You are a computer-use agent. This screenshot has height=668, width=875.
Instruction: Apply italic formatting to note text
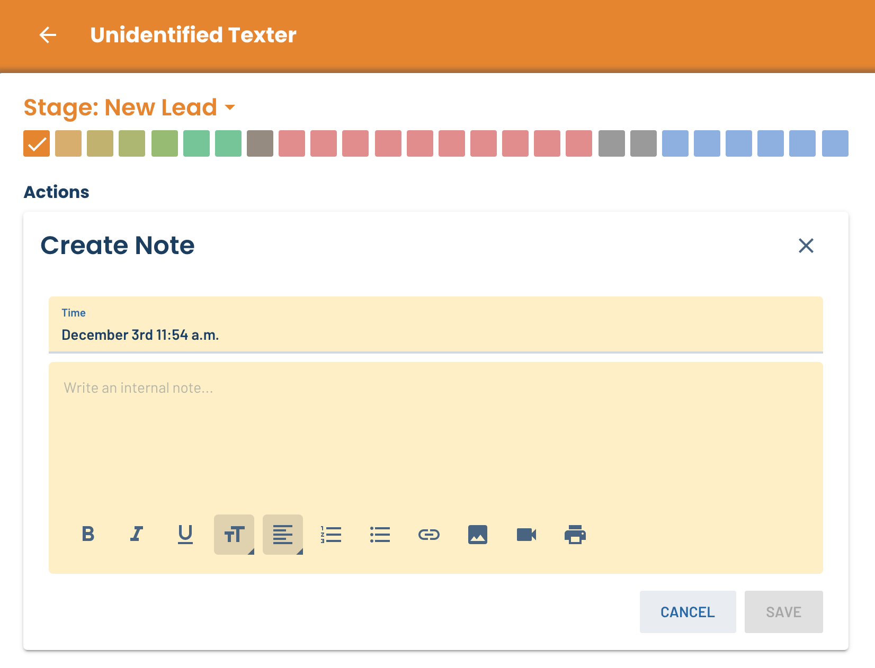click(137, 534)
